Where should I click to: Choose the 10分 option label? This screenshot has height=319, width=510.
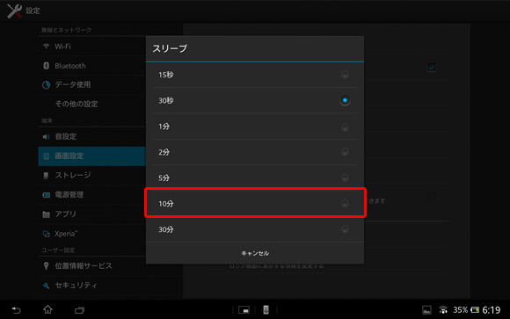coord(166,204)
